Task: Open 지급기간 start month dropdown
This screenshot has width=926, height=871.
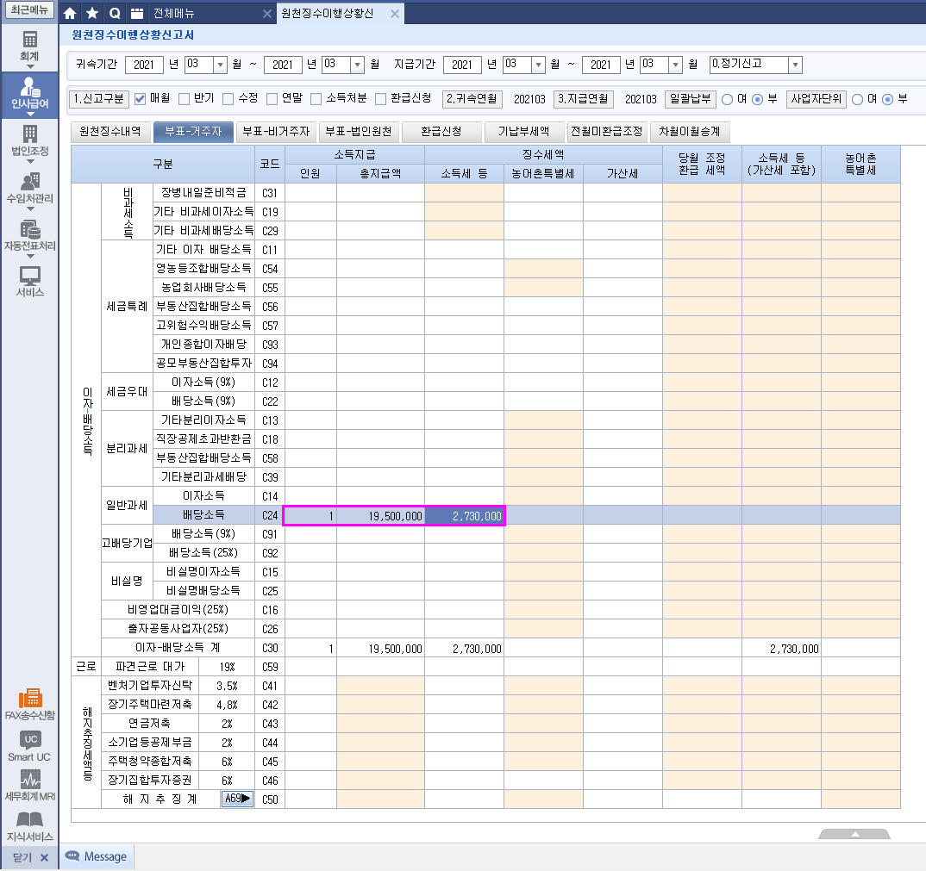Action: point(538,65)
